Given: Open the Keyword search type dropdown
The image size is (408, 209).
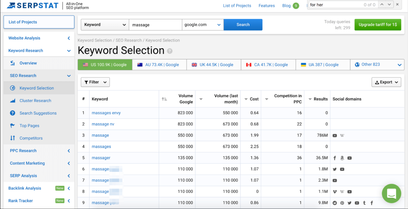Looking at the screenshot, I should [x=105, y=25].
